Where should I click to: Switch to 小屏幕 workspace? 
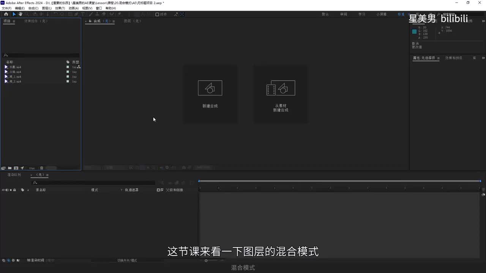(382, 14)
